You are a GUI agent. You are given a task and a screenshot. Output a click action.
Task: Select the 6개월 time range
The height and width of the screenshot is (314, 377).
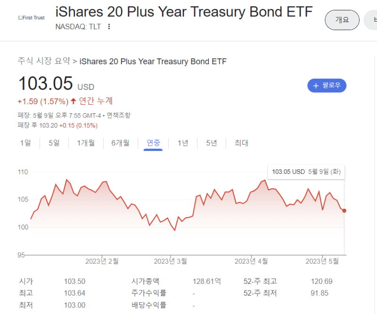(121, 143)
